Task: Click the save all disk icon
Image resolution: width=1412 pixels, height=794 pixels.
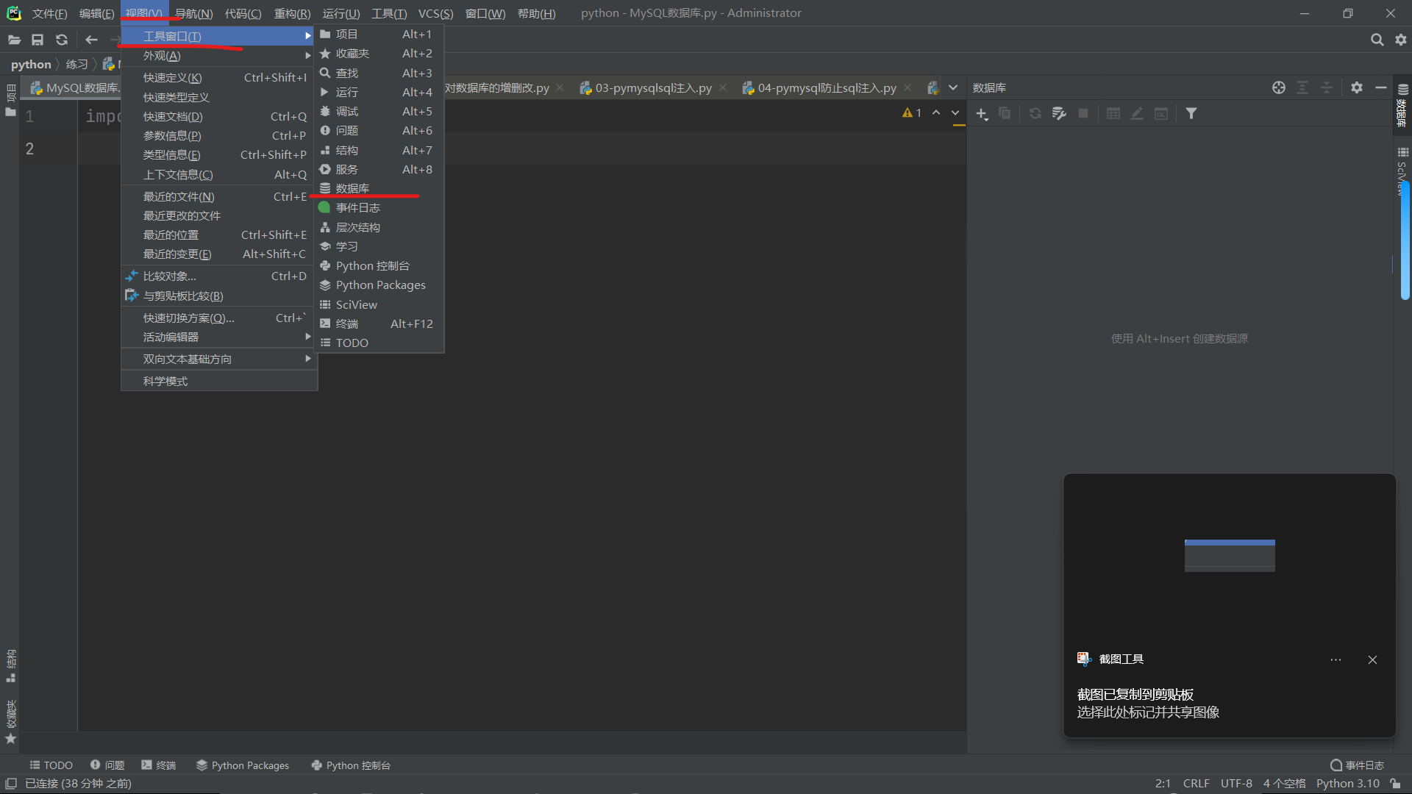Action: coord(38,40)
